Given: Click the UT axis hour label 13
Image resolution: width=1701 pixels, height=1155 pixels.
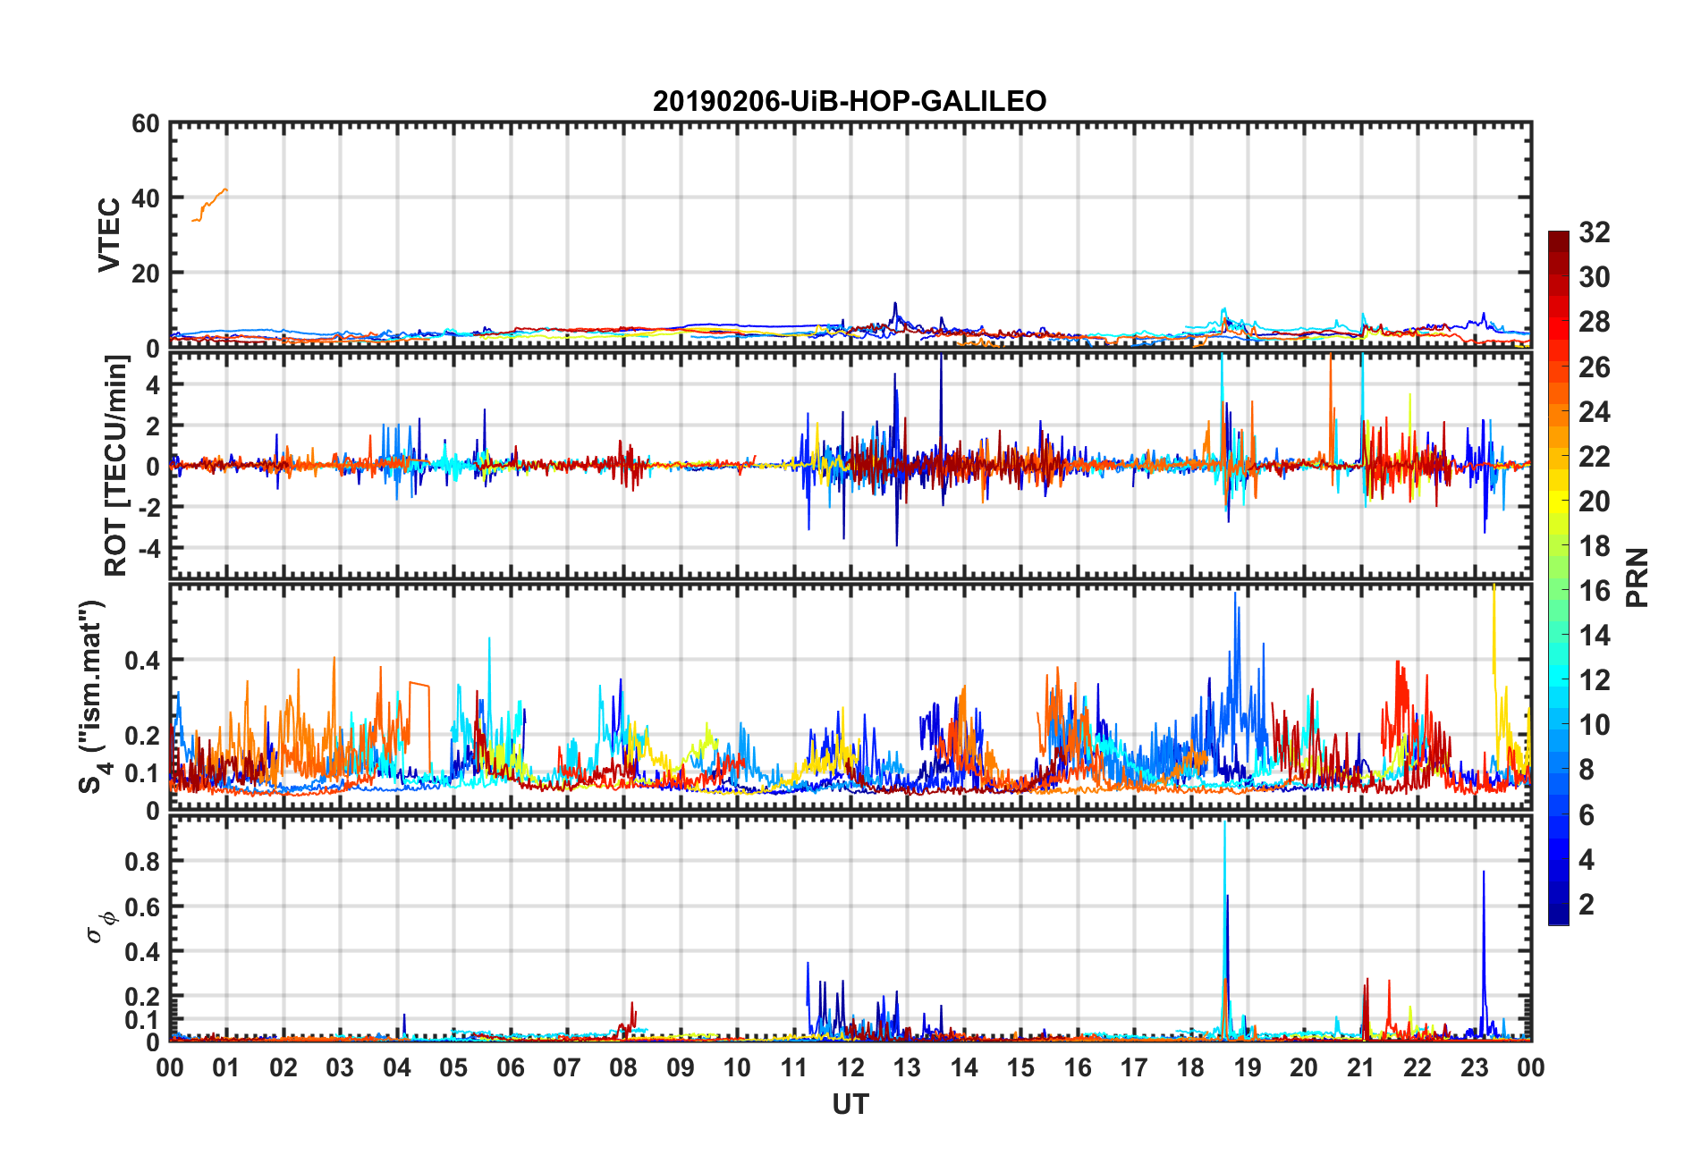Looking at the screenshot, I should (x=907, y=1067).
